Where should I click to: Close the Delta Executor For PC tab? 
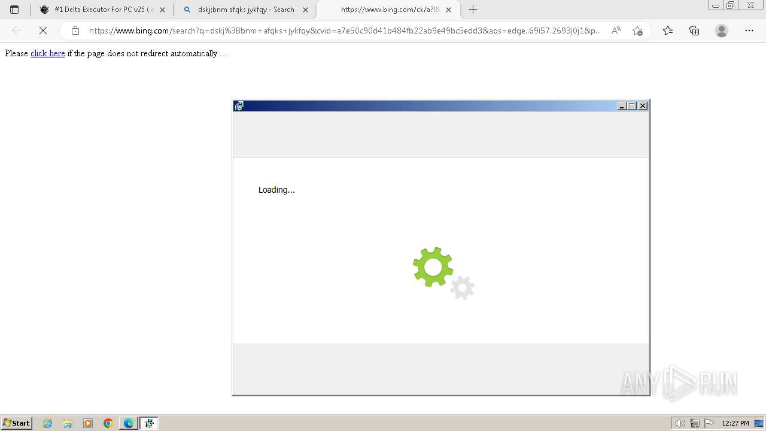162,10
